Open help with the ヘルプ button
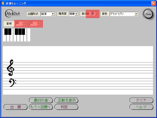This screenshot has width=157, height=118. click(141, 107)
